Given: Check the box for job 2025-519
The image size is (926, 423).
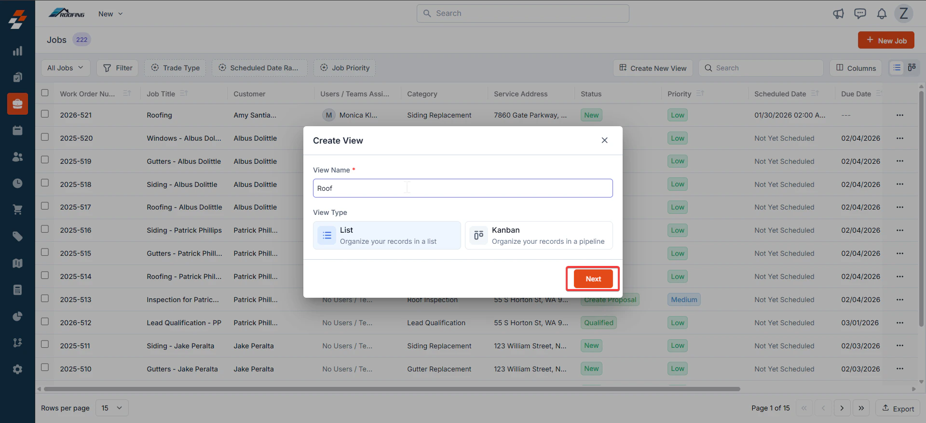Looking at the screenshot, I should click(45, 160).
